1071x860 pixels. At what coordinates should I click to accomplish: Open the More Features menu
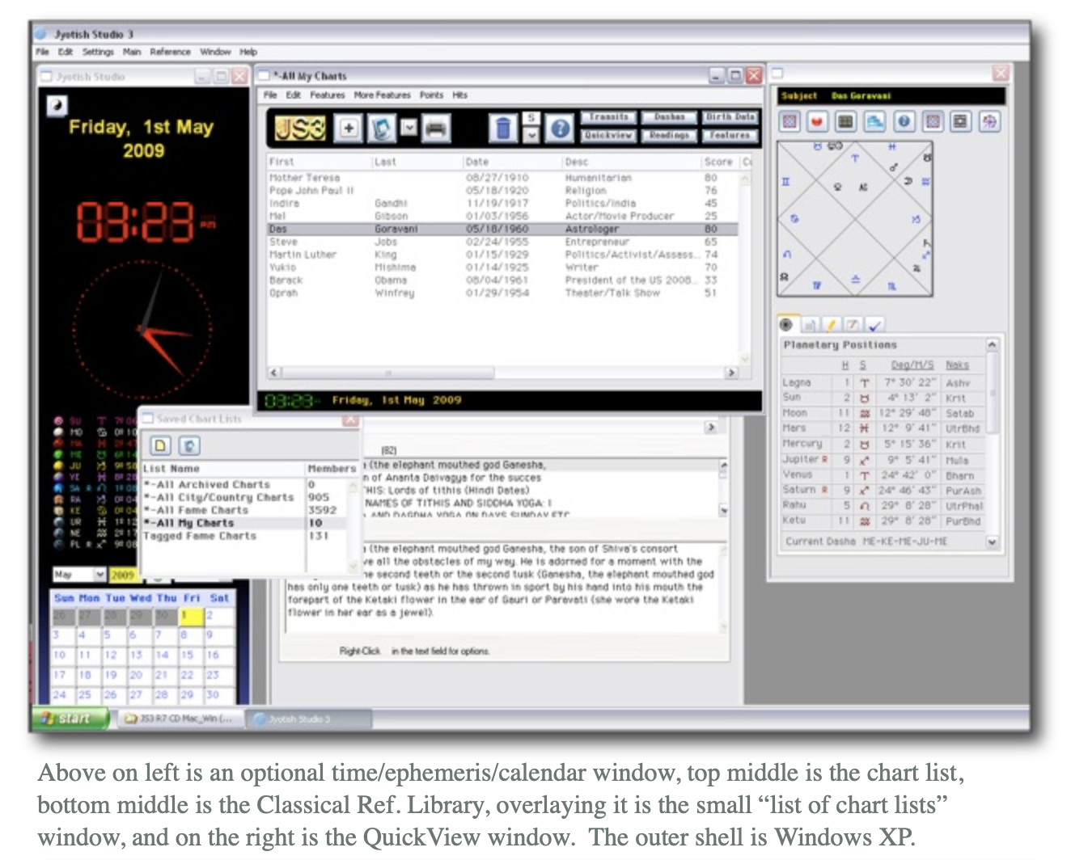tap(382, 95)
